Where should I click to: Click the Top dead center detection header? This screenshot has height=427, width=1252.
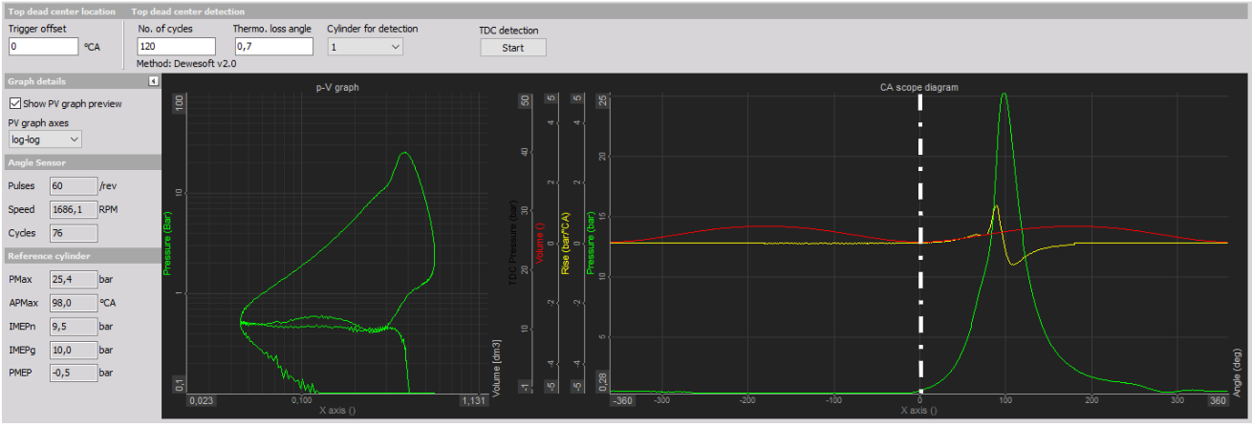click(x=187, y=11)
